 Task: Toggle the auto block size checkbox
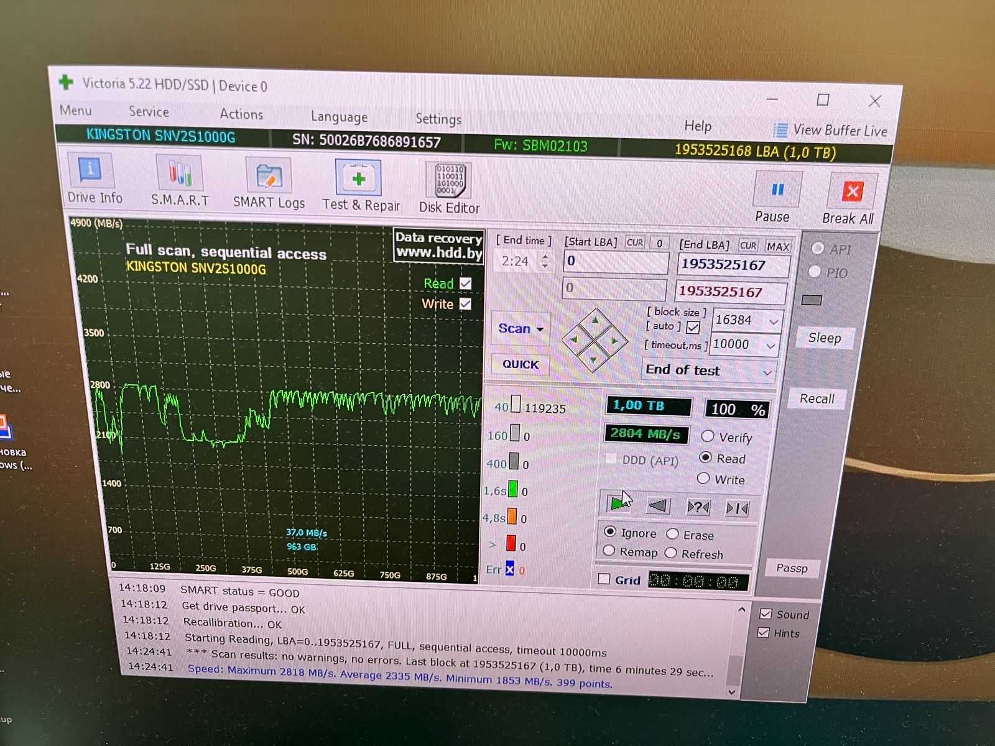(693, 327)
